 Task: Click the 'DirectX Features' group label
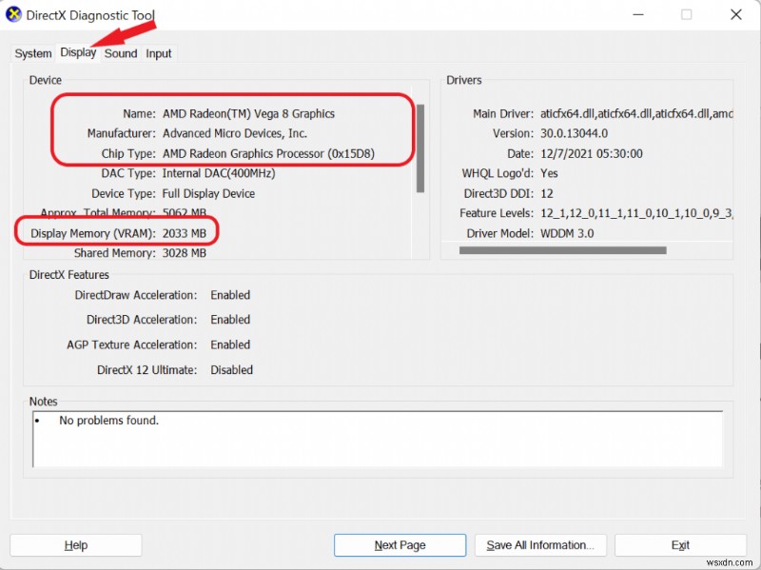pos(68,275)
